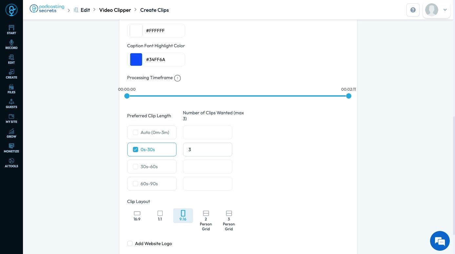Click the timeframe slider start handle

tap(127, 96)
